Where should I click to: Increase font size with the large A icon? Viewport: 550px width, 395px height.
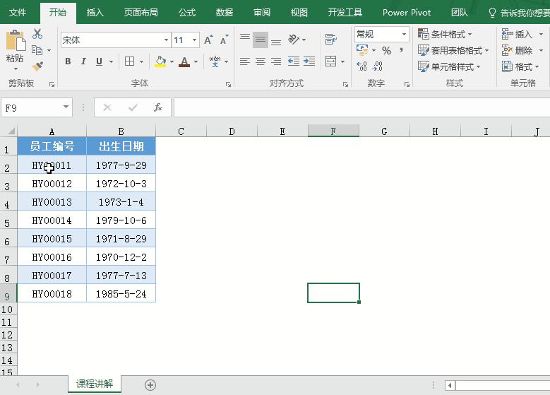[208, 40]
